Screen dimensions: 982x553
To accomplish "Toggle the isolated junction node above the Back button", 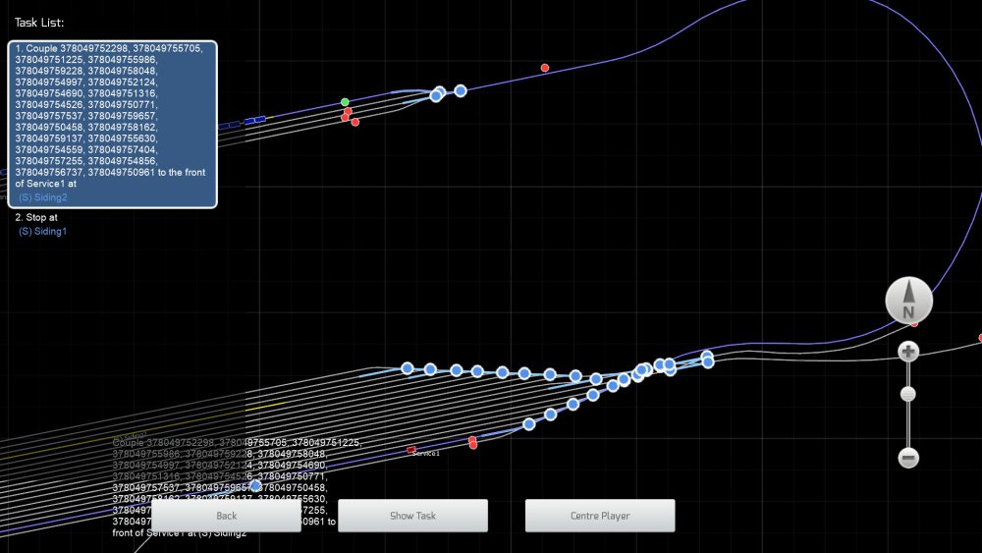I will tap(256, 485).
